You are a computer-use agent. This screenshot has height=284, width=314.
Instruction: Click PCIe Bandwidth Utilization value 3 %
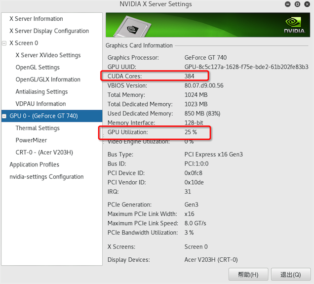(x=189, y=233)
